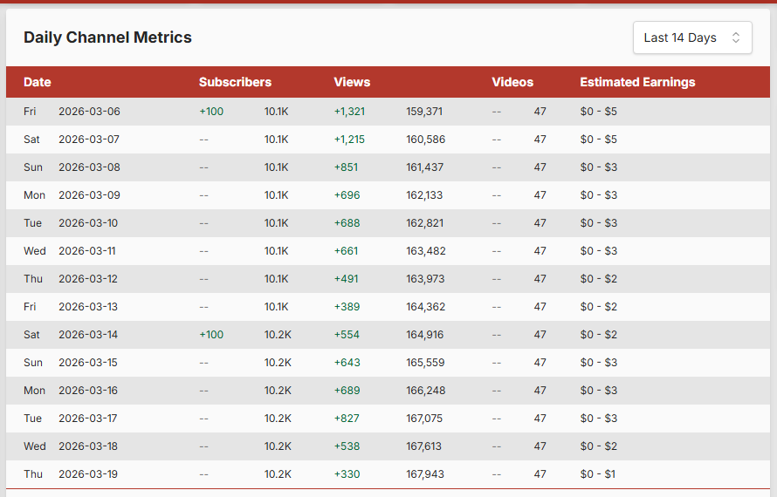Click the +100 subscribers on 2026-03-06
The height and width of the screenshot is (497, 777).
coord(211,112)
